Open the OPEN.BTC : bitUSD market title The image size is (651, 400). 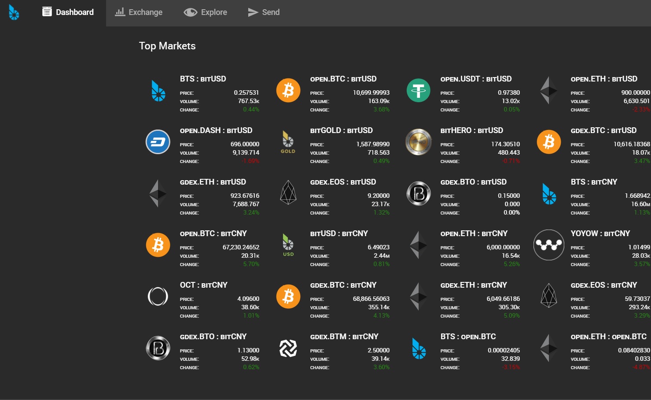343,79
